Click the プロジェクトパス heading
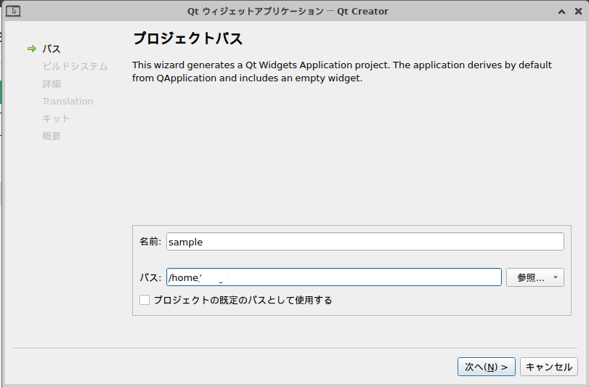The height and width of the screenshot is (387, 589). point(187,38)
